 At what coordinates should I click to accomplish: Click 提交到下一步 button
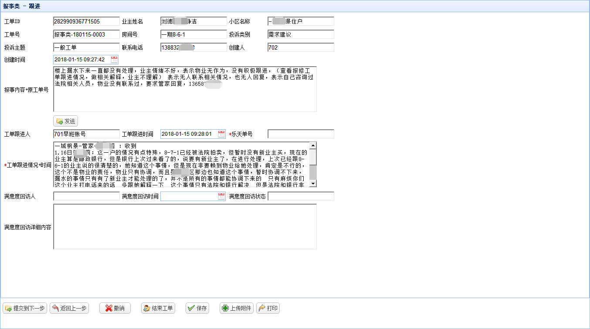point(25,309)
